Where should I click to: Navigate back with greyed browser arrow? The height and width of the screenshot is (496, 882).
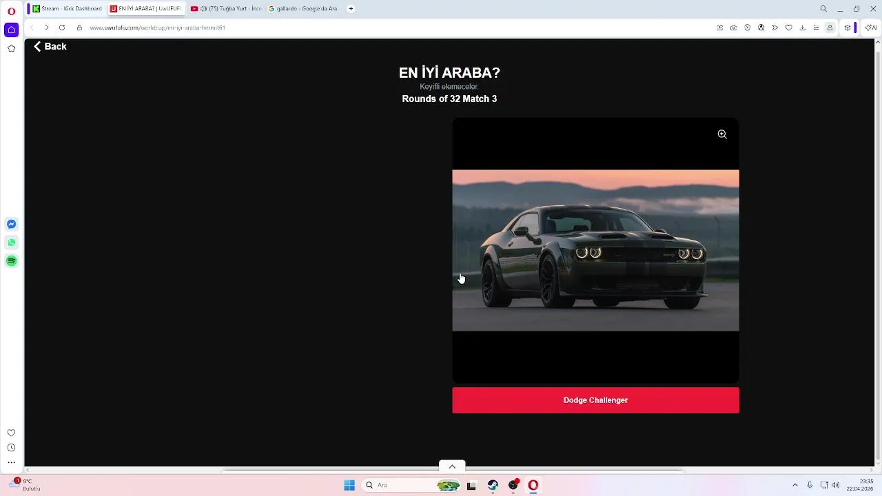click(x=31, y=28)
